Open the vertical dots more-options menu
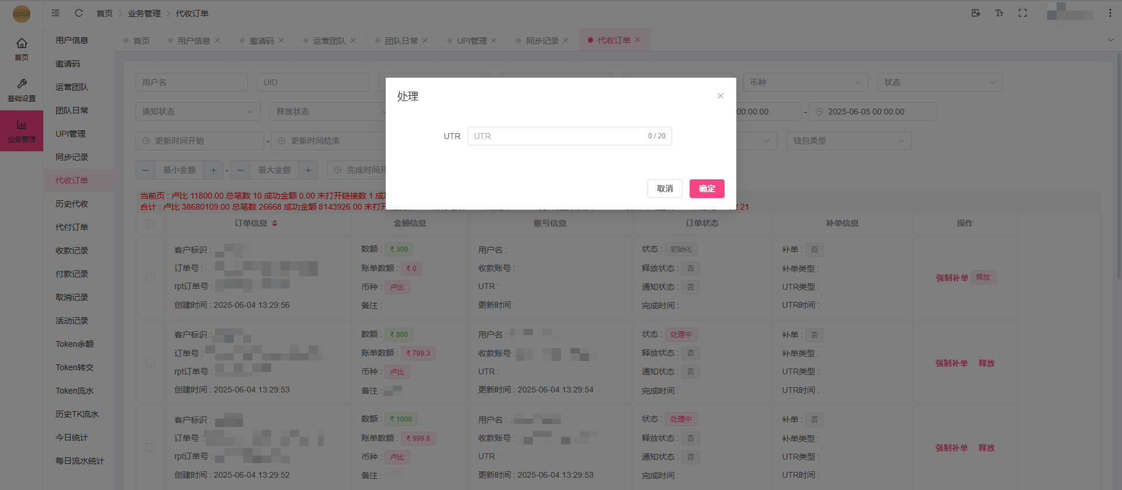Screen dimensions: 1122x490 pyautogui.click(x=1110, y=13)
